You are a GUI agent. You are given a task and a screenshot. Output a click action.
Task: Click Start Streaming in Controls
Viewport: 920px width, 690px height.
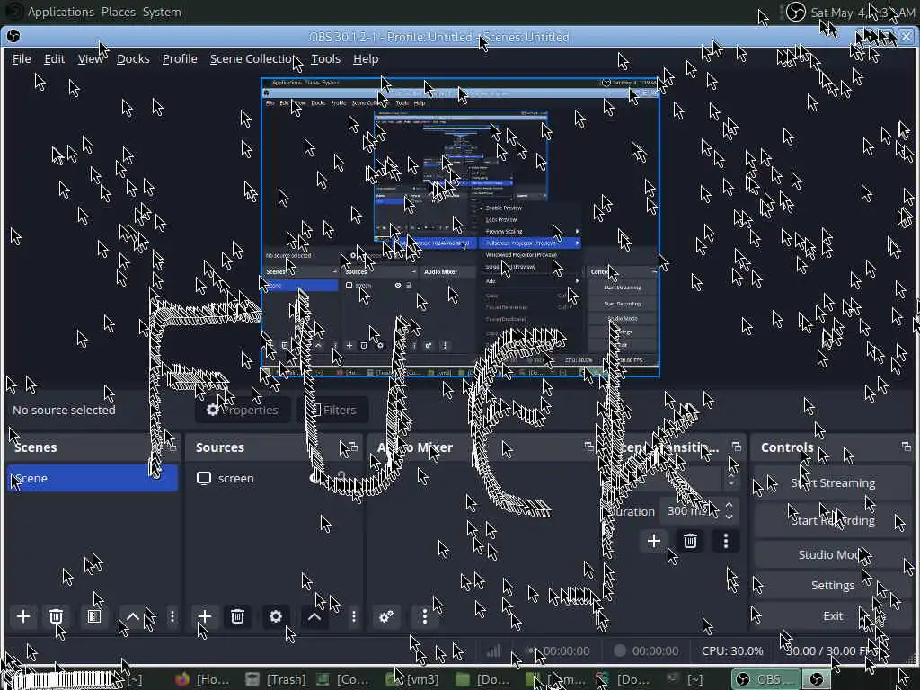coord(833,482)
